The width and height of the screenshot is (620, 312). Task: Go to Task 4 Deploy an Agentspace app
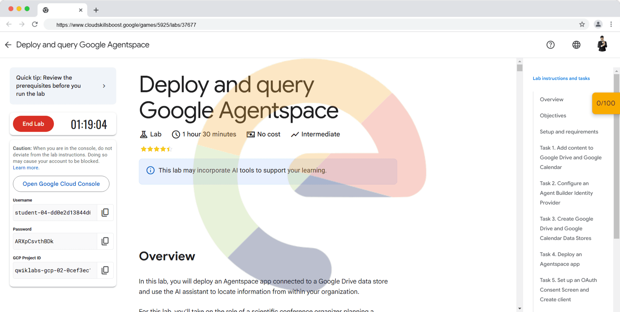(x=561, y=259)
